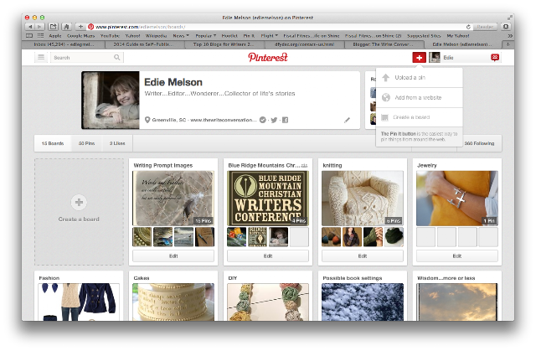The height and width of the screenshot is (351, 536).
Task: Open the Writing Prompt Images board cover
Action: pos(173,199)
